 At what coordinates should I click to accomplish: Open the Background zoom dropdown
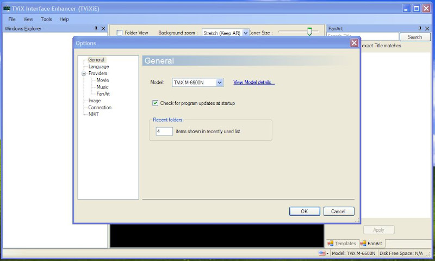[246, 33]
